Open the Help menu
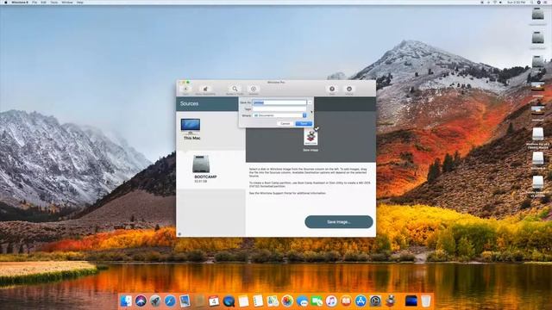The width and height of the screenshot is (552, 310). [x=80, y=3]
